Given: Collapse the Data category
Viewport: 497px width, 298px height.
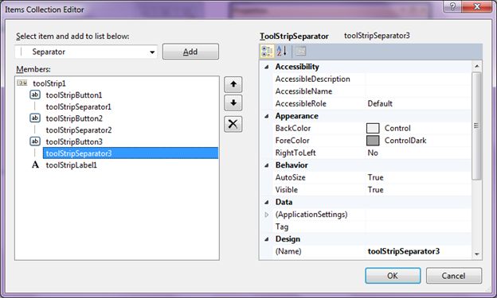Looking at the screenshot, I should [267, 202].
